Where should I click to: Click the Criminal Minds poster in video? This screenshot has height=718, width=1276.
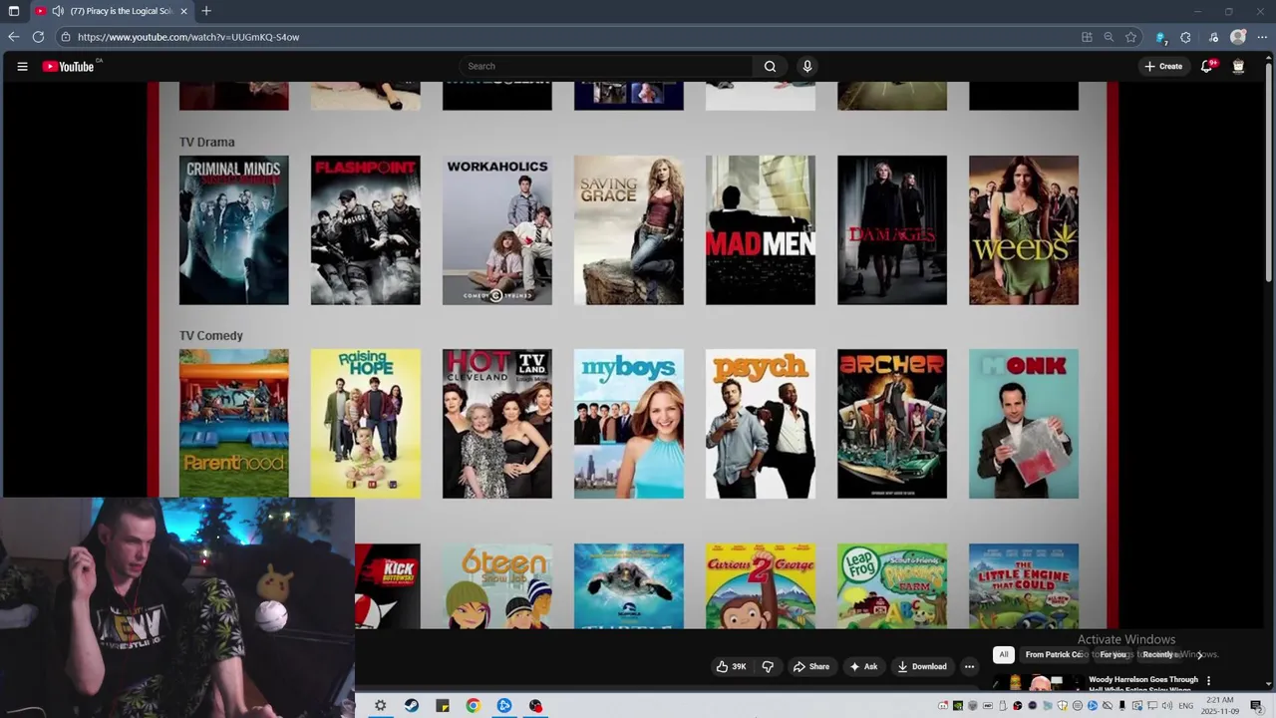(234, 230)
